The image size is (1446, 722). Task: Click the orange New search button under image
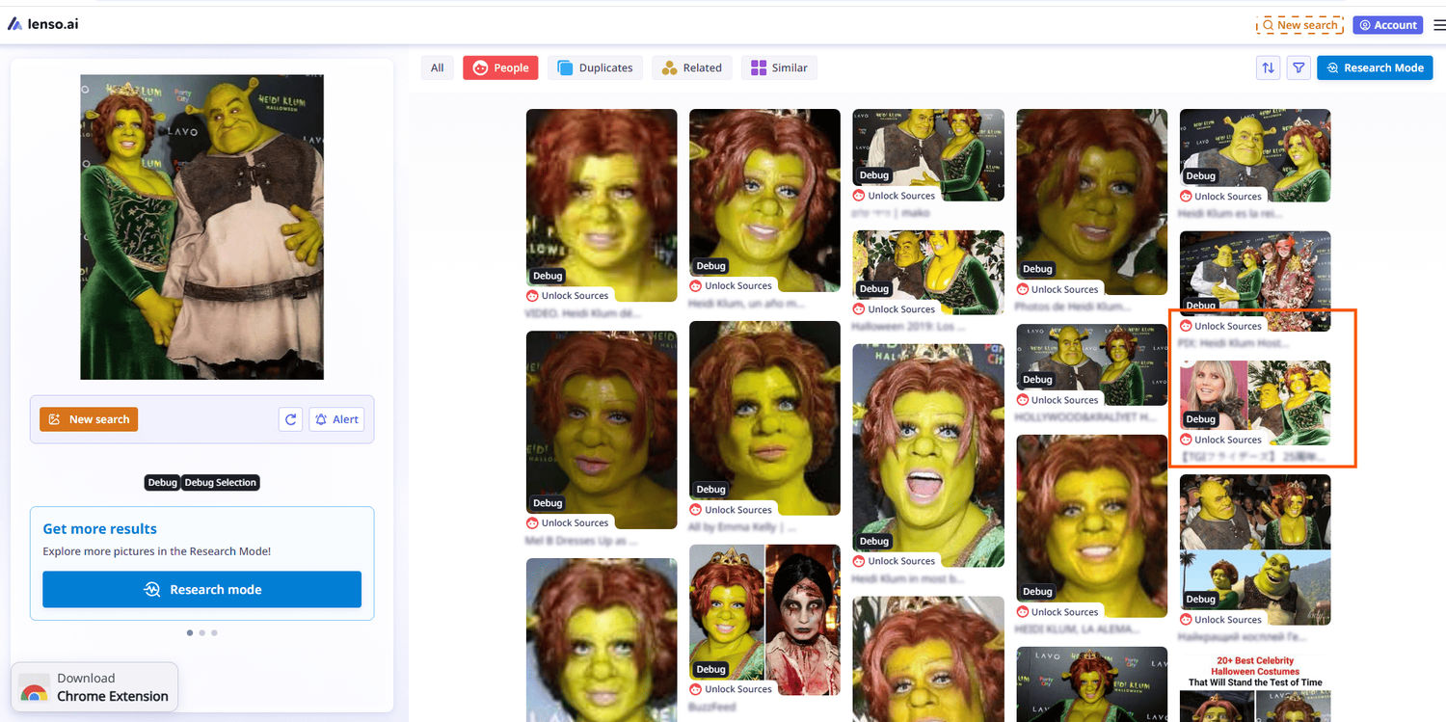point(89,419)
